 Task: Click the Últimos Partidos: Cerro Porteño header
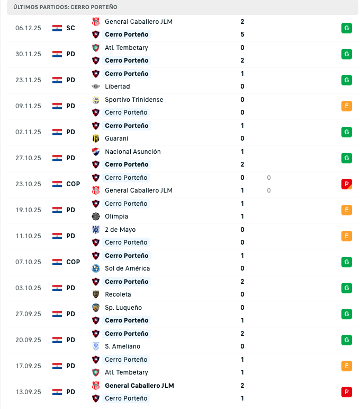point(66,7)
